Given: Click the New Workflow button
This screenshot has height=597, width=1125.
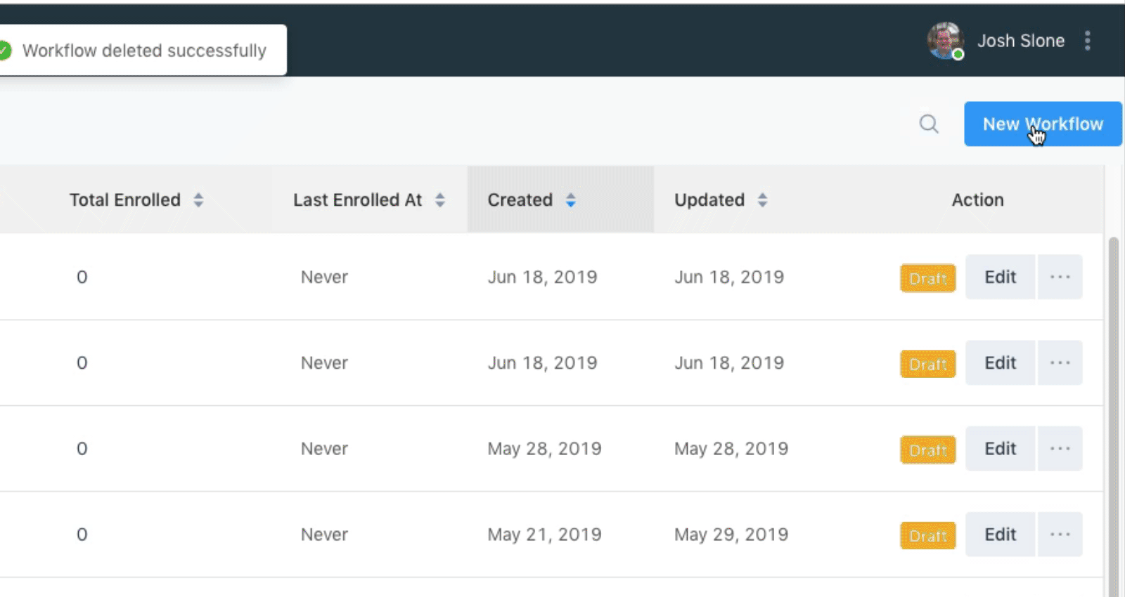Looking at the screenshot, I should point(1042,124).
